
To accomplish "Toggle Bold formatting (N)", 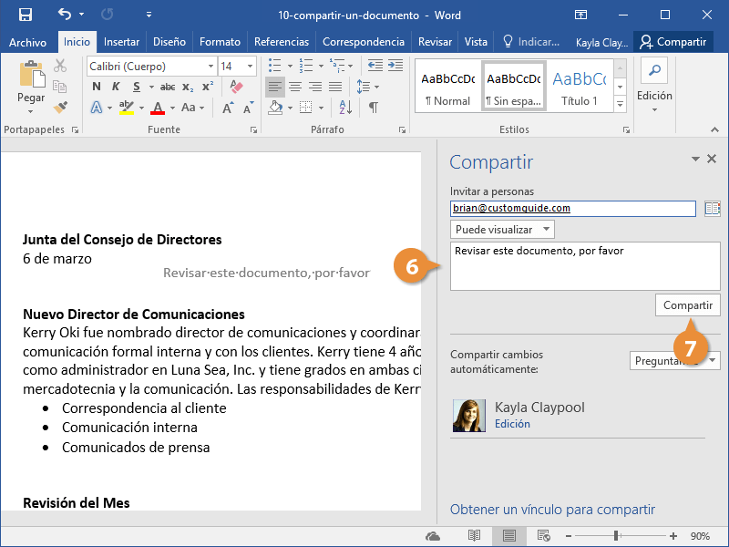I will (97, 87).
